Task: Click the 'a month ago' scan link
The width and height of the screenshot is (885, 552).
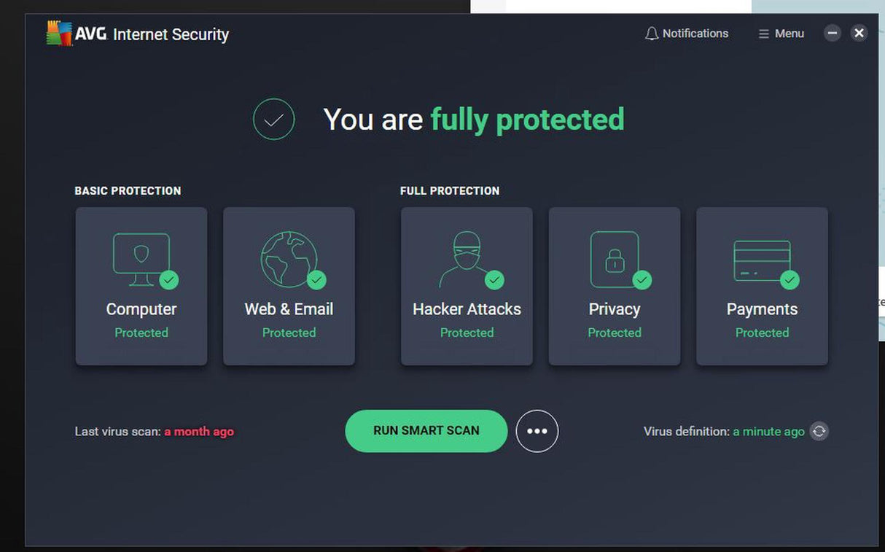Action: 199,431
